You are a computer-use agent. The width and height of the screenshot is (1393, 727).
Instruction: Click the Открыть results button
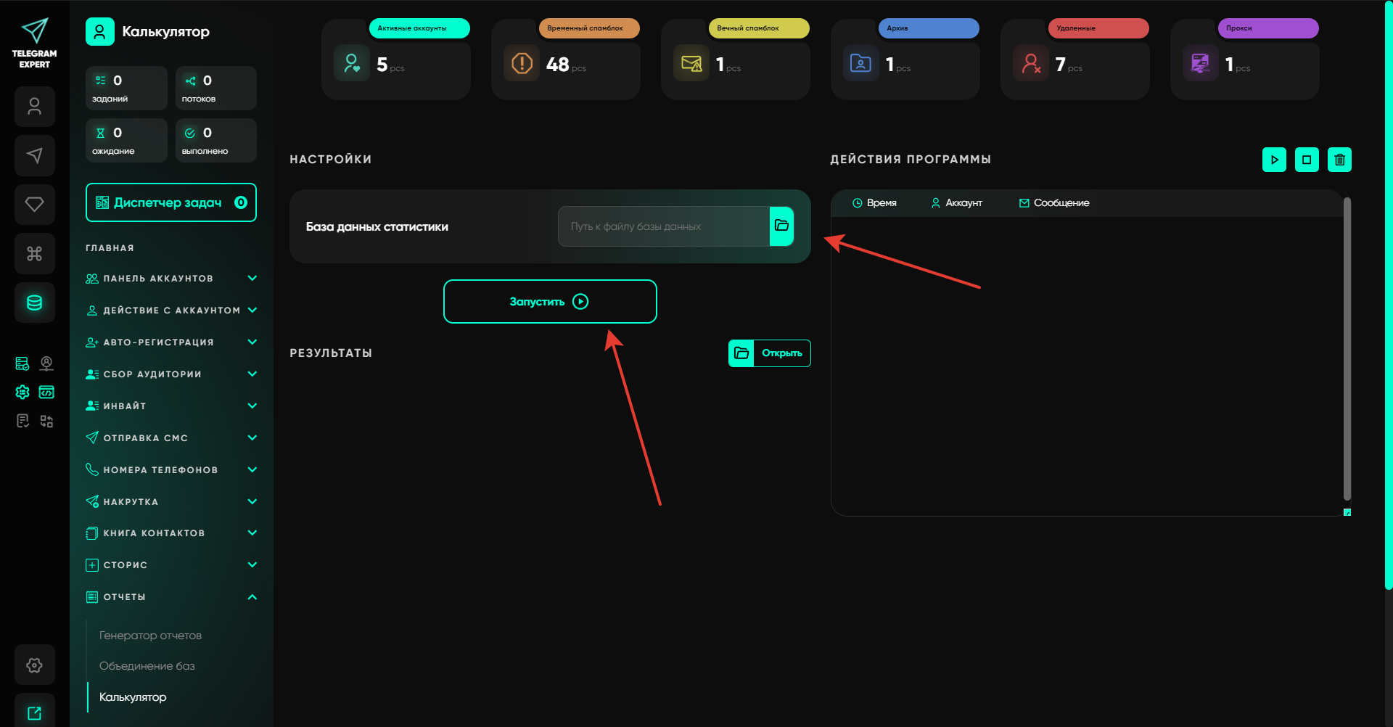click(x=769, y=353)
